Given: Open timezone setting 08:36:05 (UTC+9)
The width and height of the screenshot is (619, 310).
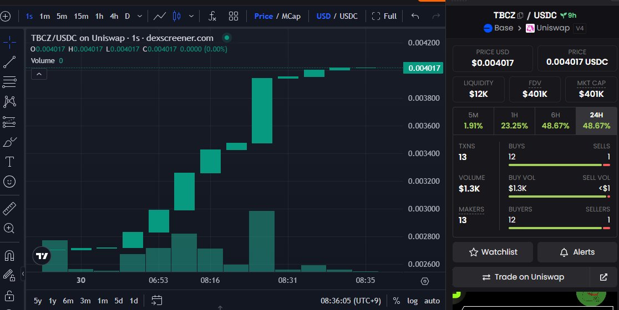Looking at the screenshot, I should [351, 301].
